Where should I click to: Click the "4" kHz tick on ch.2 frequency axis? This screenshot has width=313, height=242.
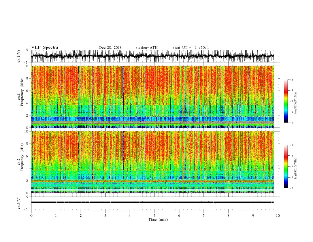click(x=27, y=168)
